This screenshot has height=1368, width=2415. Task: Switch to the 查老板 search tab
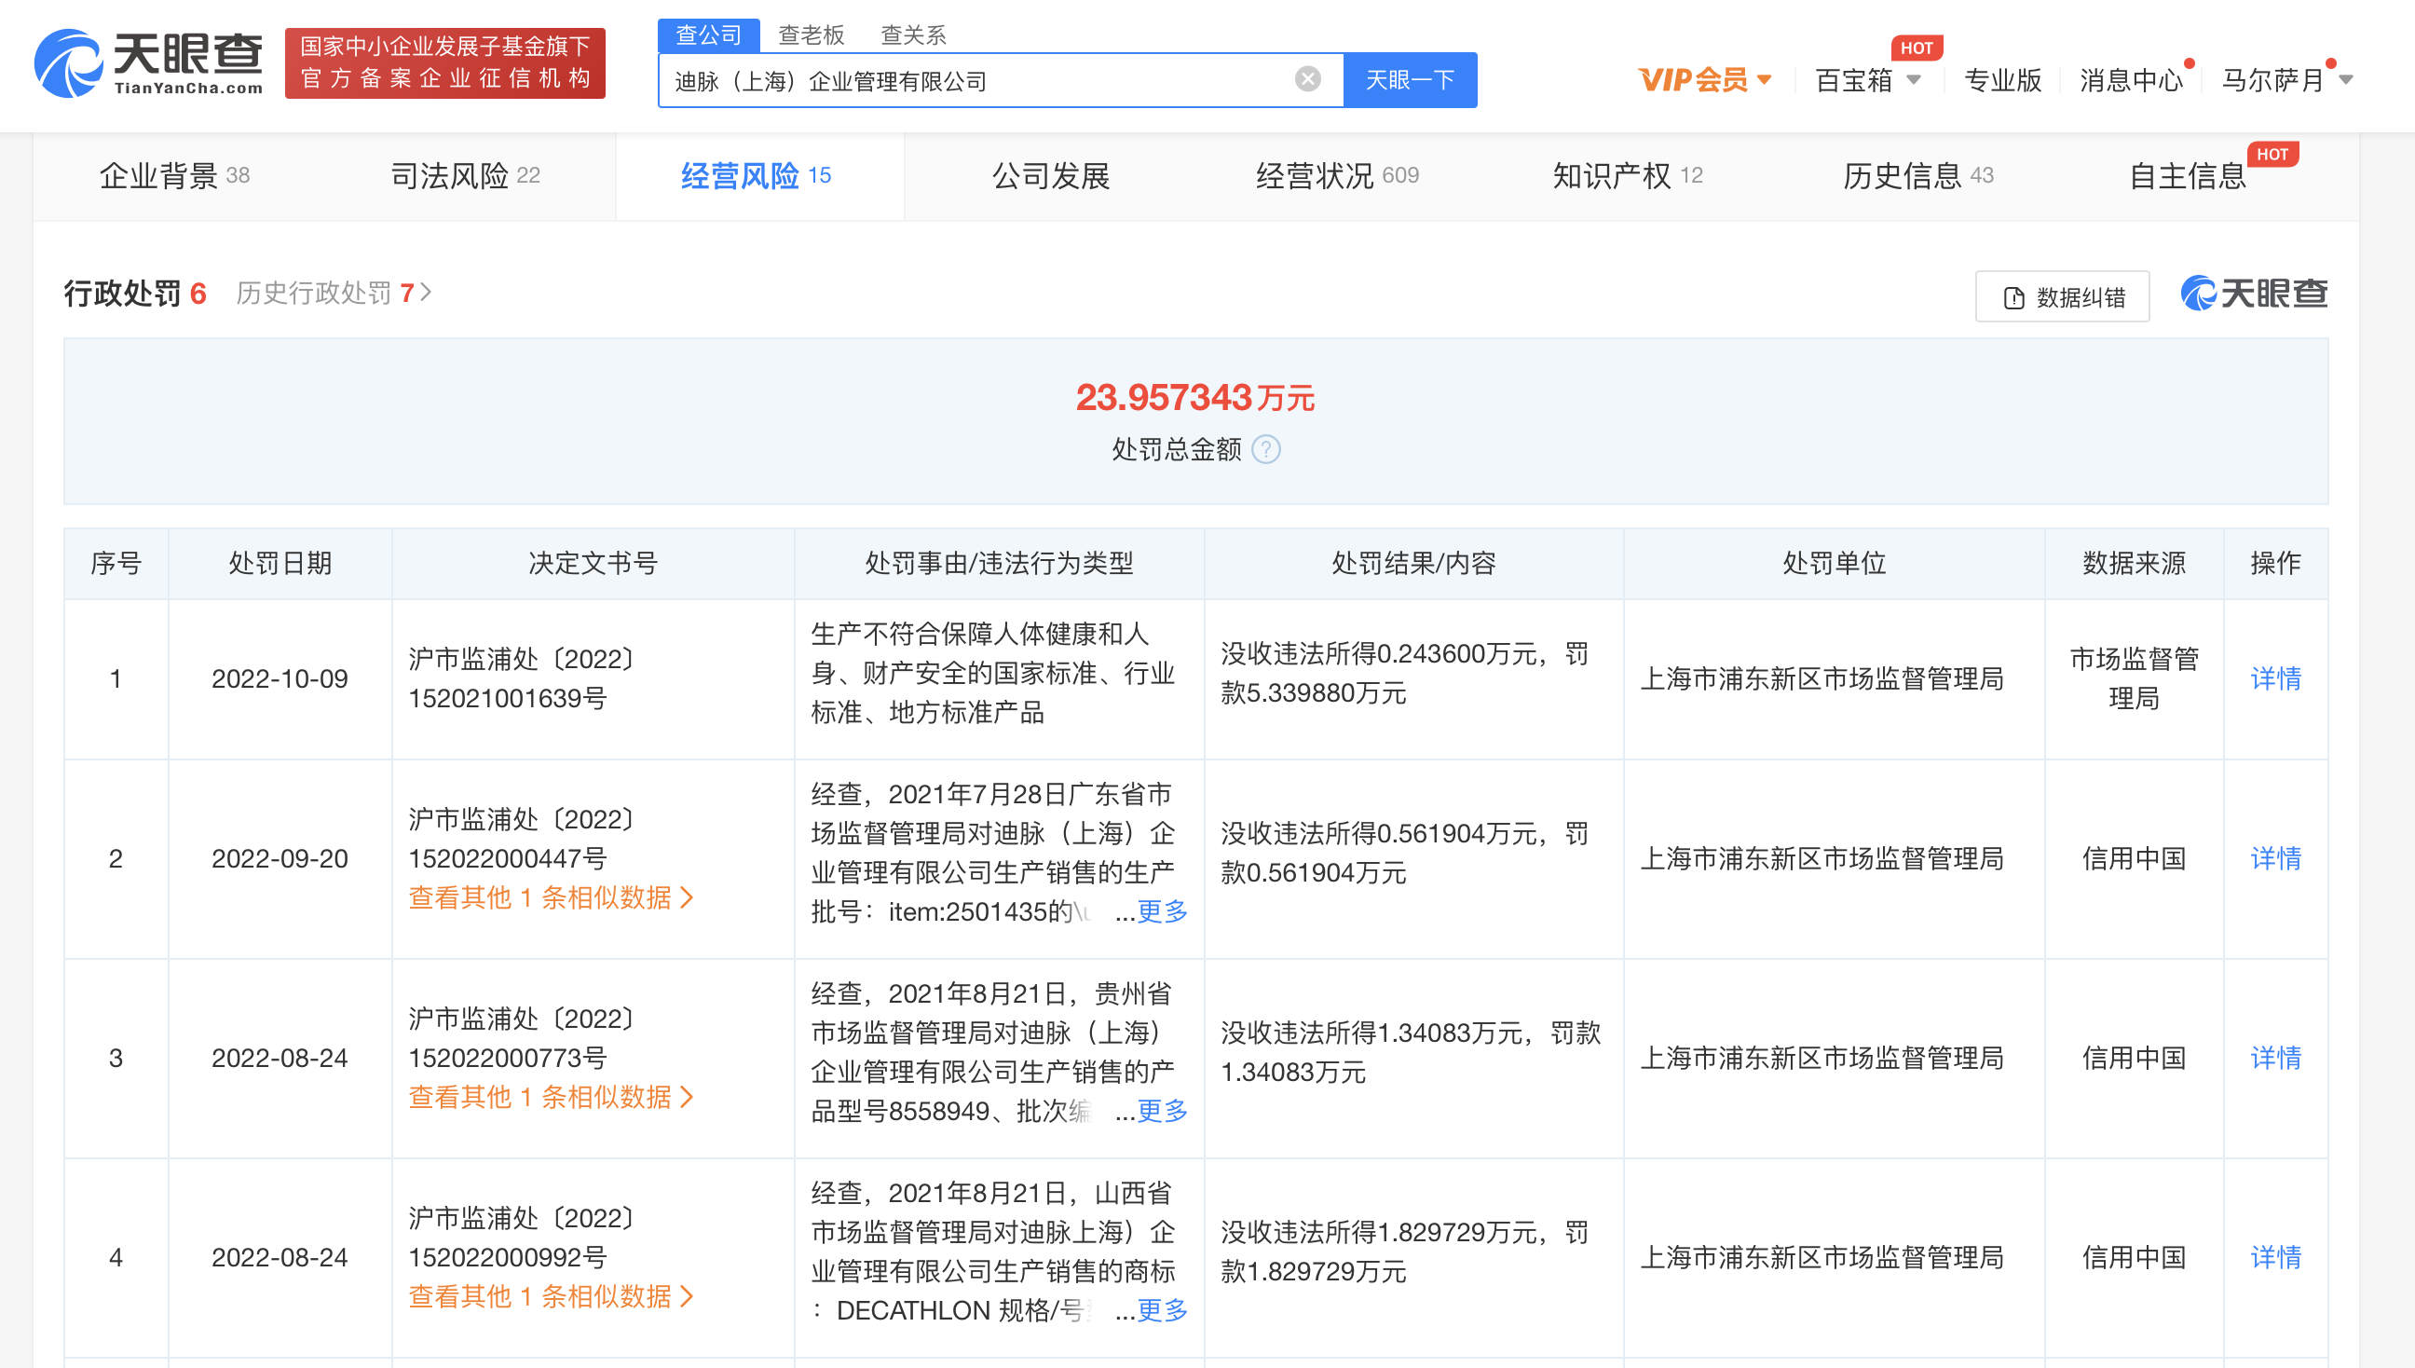[811, 34]
